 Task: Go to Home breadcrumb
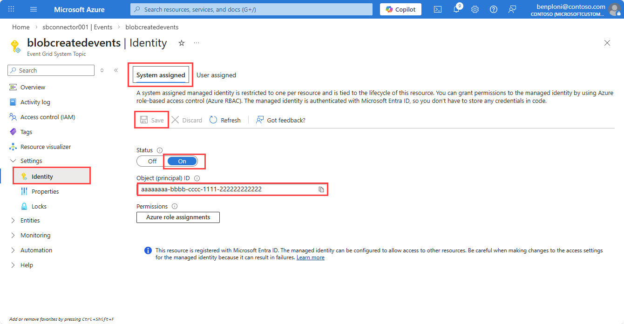tap(20, 27)
